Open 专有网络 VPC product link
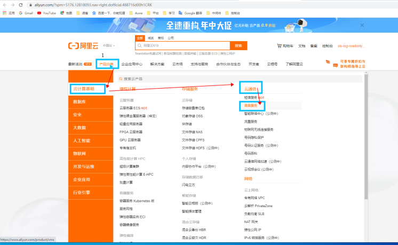Image resolution: width=398 pixels, height=245 pixels. coord(254,198)
